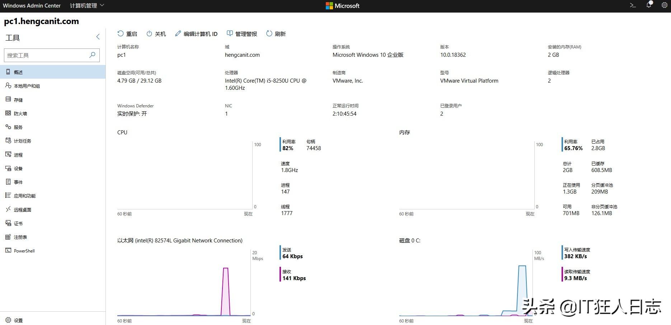
Task: Click disk read speed 9.3 MB/s
Action: pyautogui.click(x=576, y=278)
